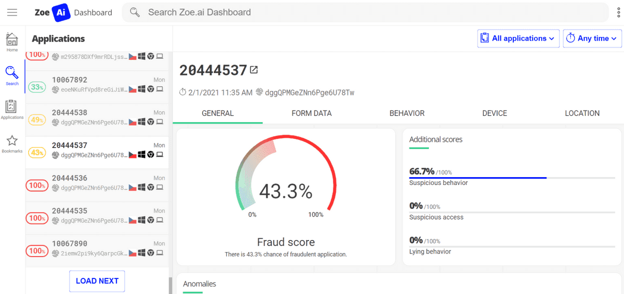Click the search magnifier icon in top bar
The image size is (624, 294).
pos(135,12)
